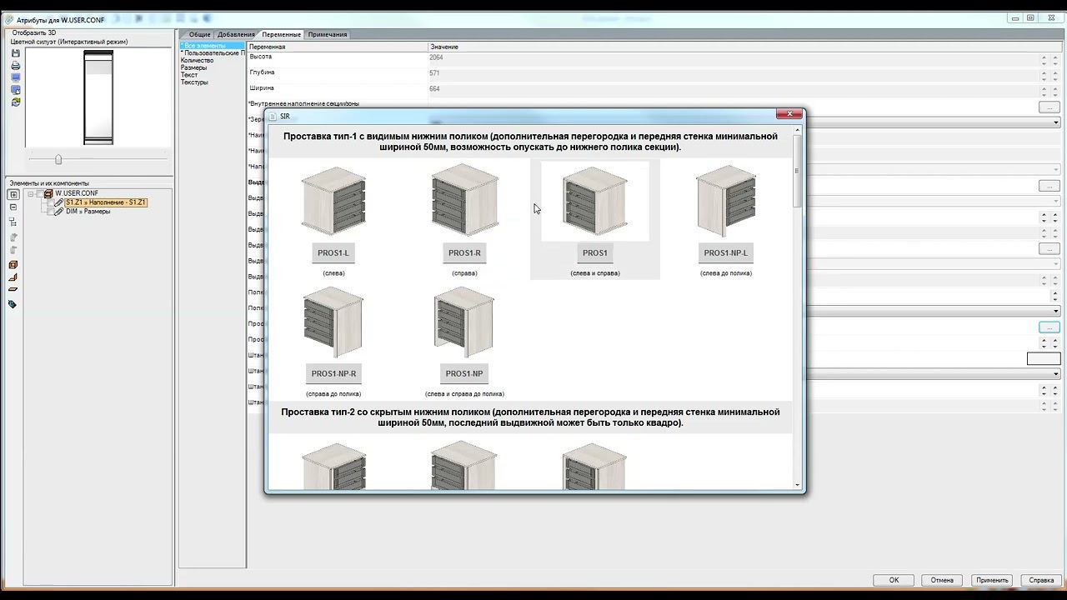
Task: Choose the PROS1-R button
Action: (x=464, y=253)
